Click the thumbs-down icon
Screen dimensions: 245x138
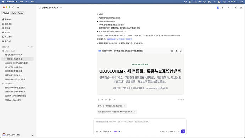click(x=114, y=100)
